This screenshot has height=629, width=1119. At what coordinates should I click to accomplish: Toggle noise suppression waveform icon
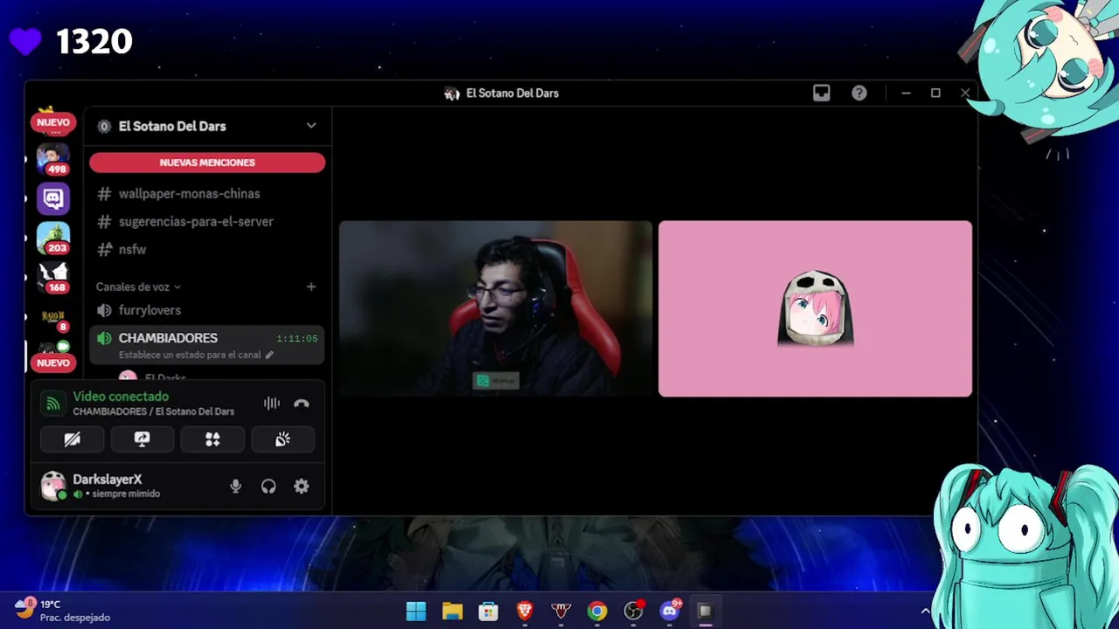point(272,404)
